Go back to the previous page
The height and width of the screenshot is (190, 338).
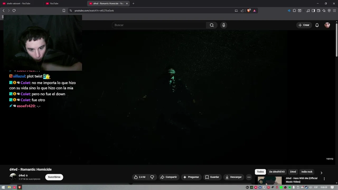pos(3,11)
